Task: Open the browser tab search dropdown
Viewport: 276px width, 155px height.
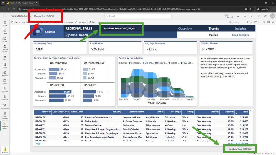Action: (3, 3)
